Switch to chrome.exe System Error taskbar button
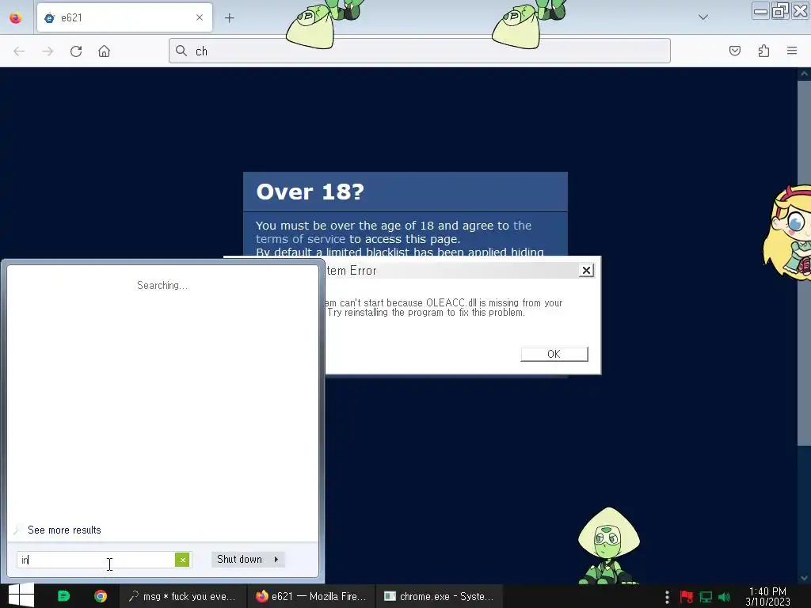The height and width of the screenshot is (608, 811). click(439, 596)
